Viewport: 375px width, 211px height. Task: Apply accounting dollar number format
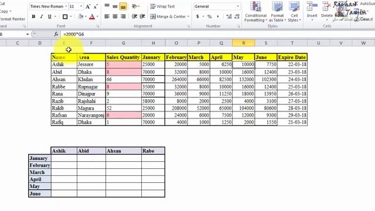[197, 16]
